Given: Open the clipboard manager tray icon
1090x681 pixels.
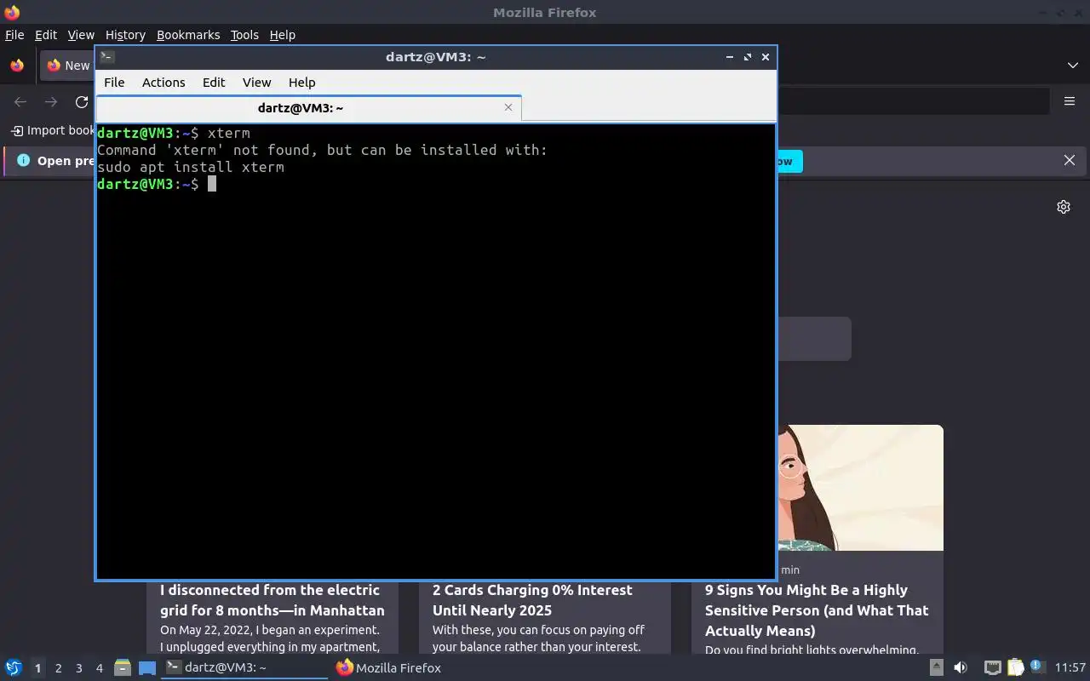Looking at the screenshot, I should [x=1015, y=668].
